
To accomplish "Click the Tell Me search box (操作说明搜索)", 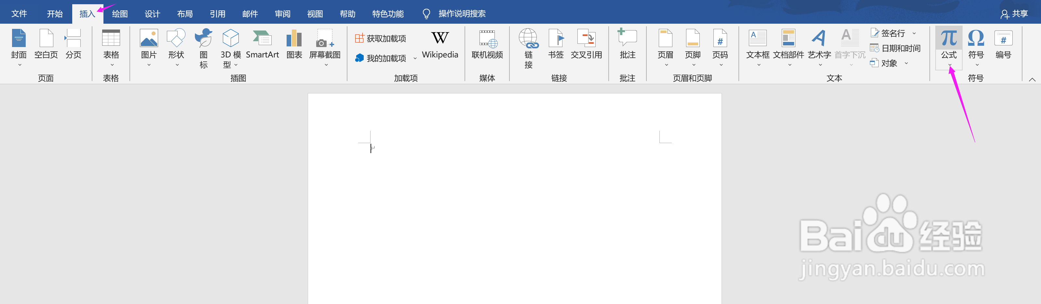I will point(454,14).
